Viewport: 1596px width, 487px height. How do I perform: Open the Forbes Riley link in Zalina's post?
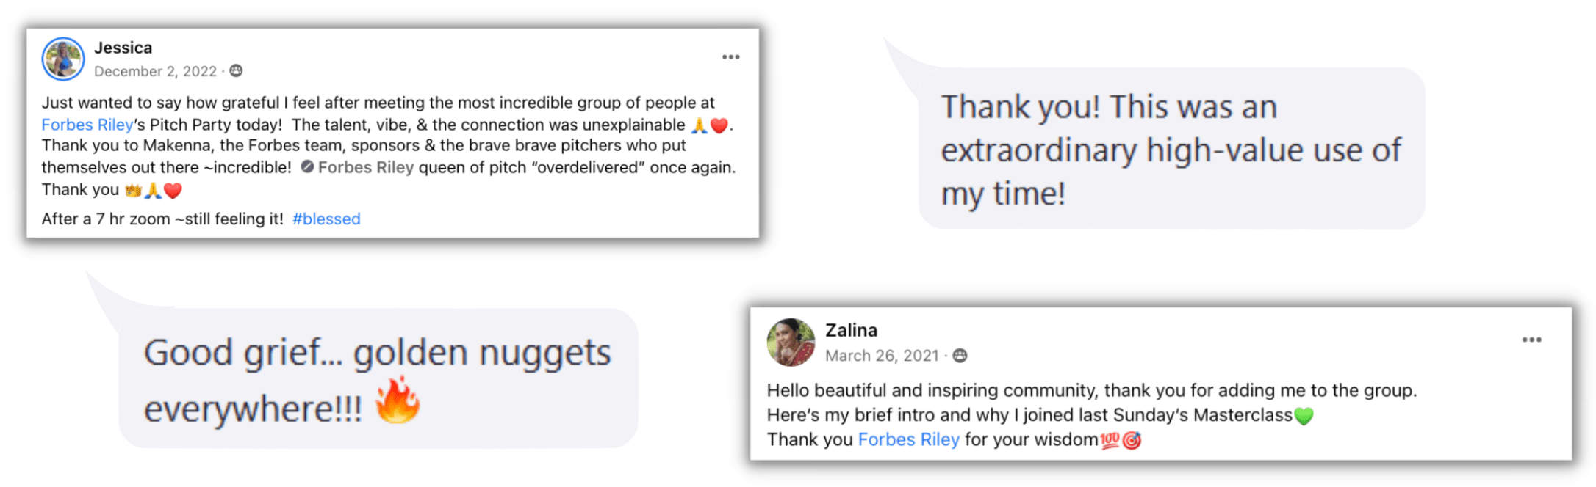point(908,439)
